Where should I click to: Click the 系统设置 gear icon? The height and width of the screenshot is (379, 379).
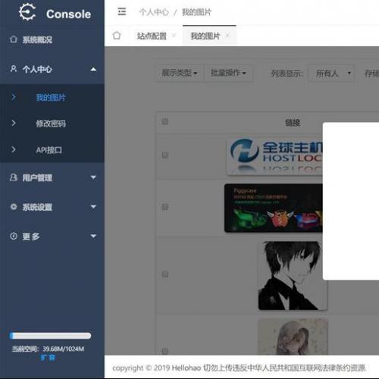tap(14, 207)
